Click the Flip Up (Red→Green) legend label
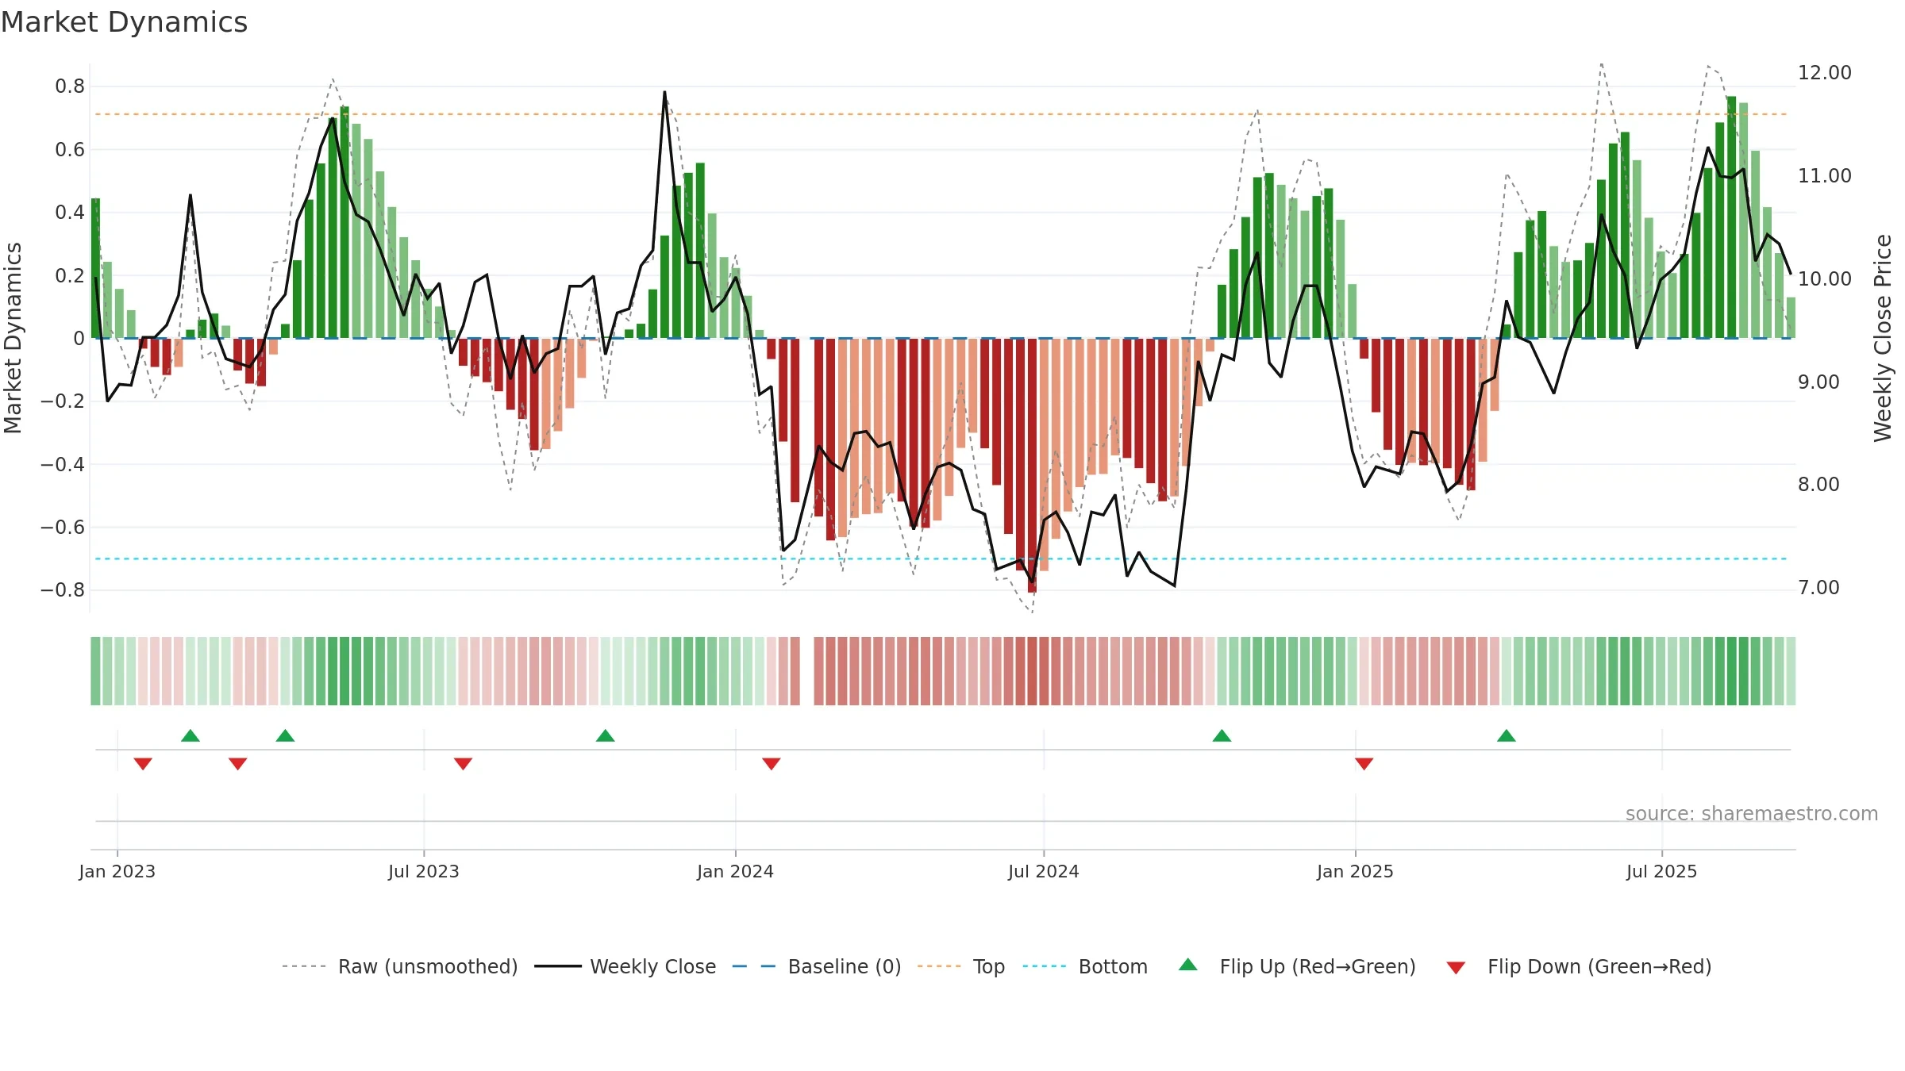This screenshot has width=1905, height=1071. [x=1318, y=966]
